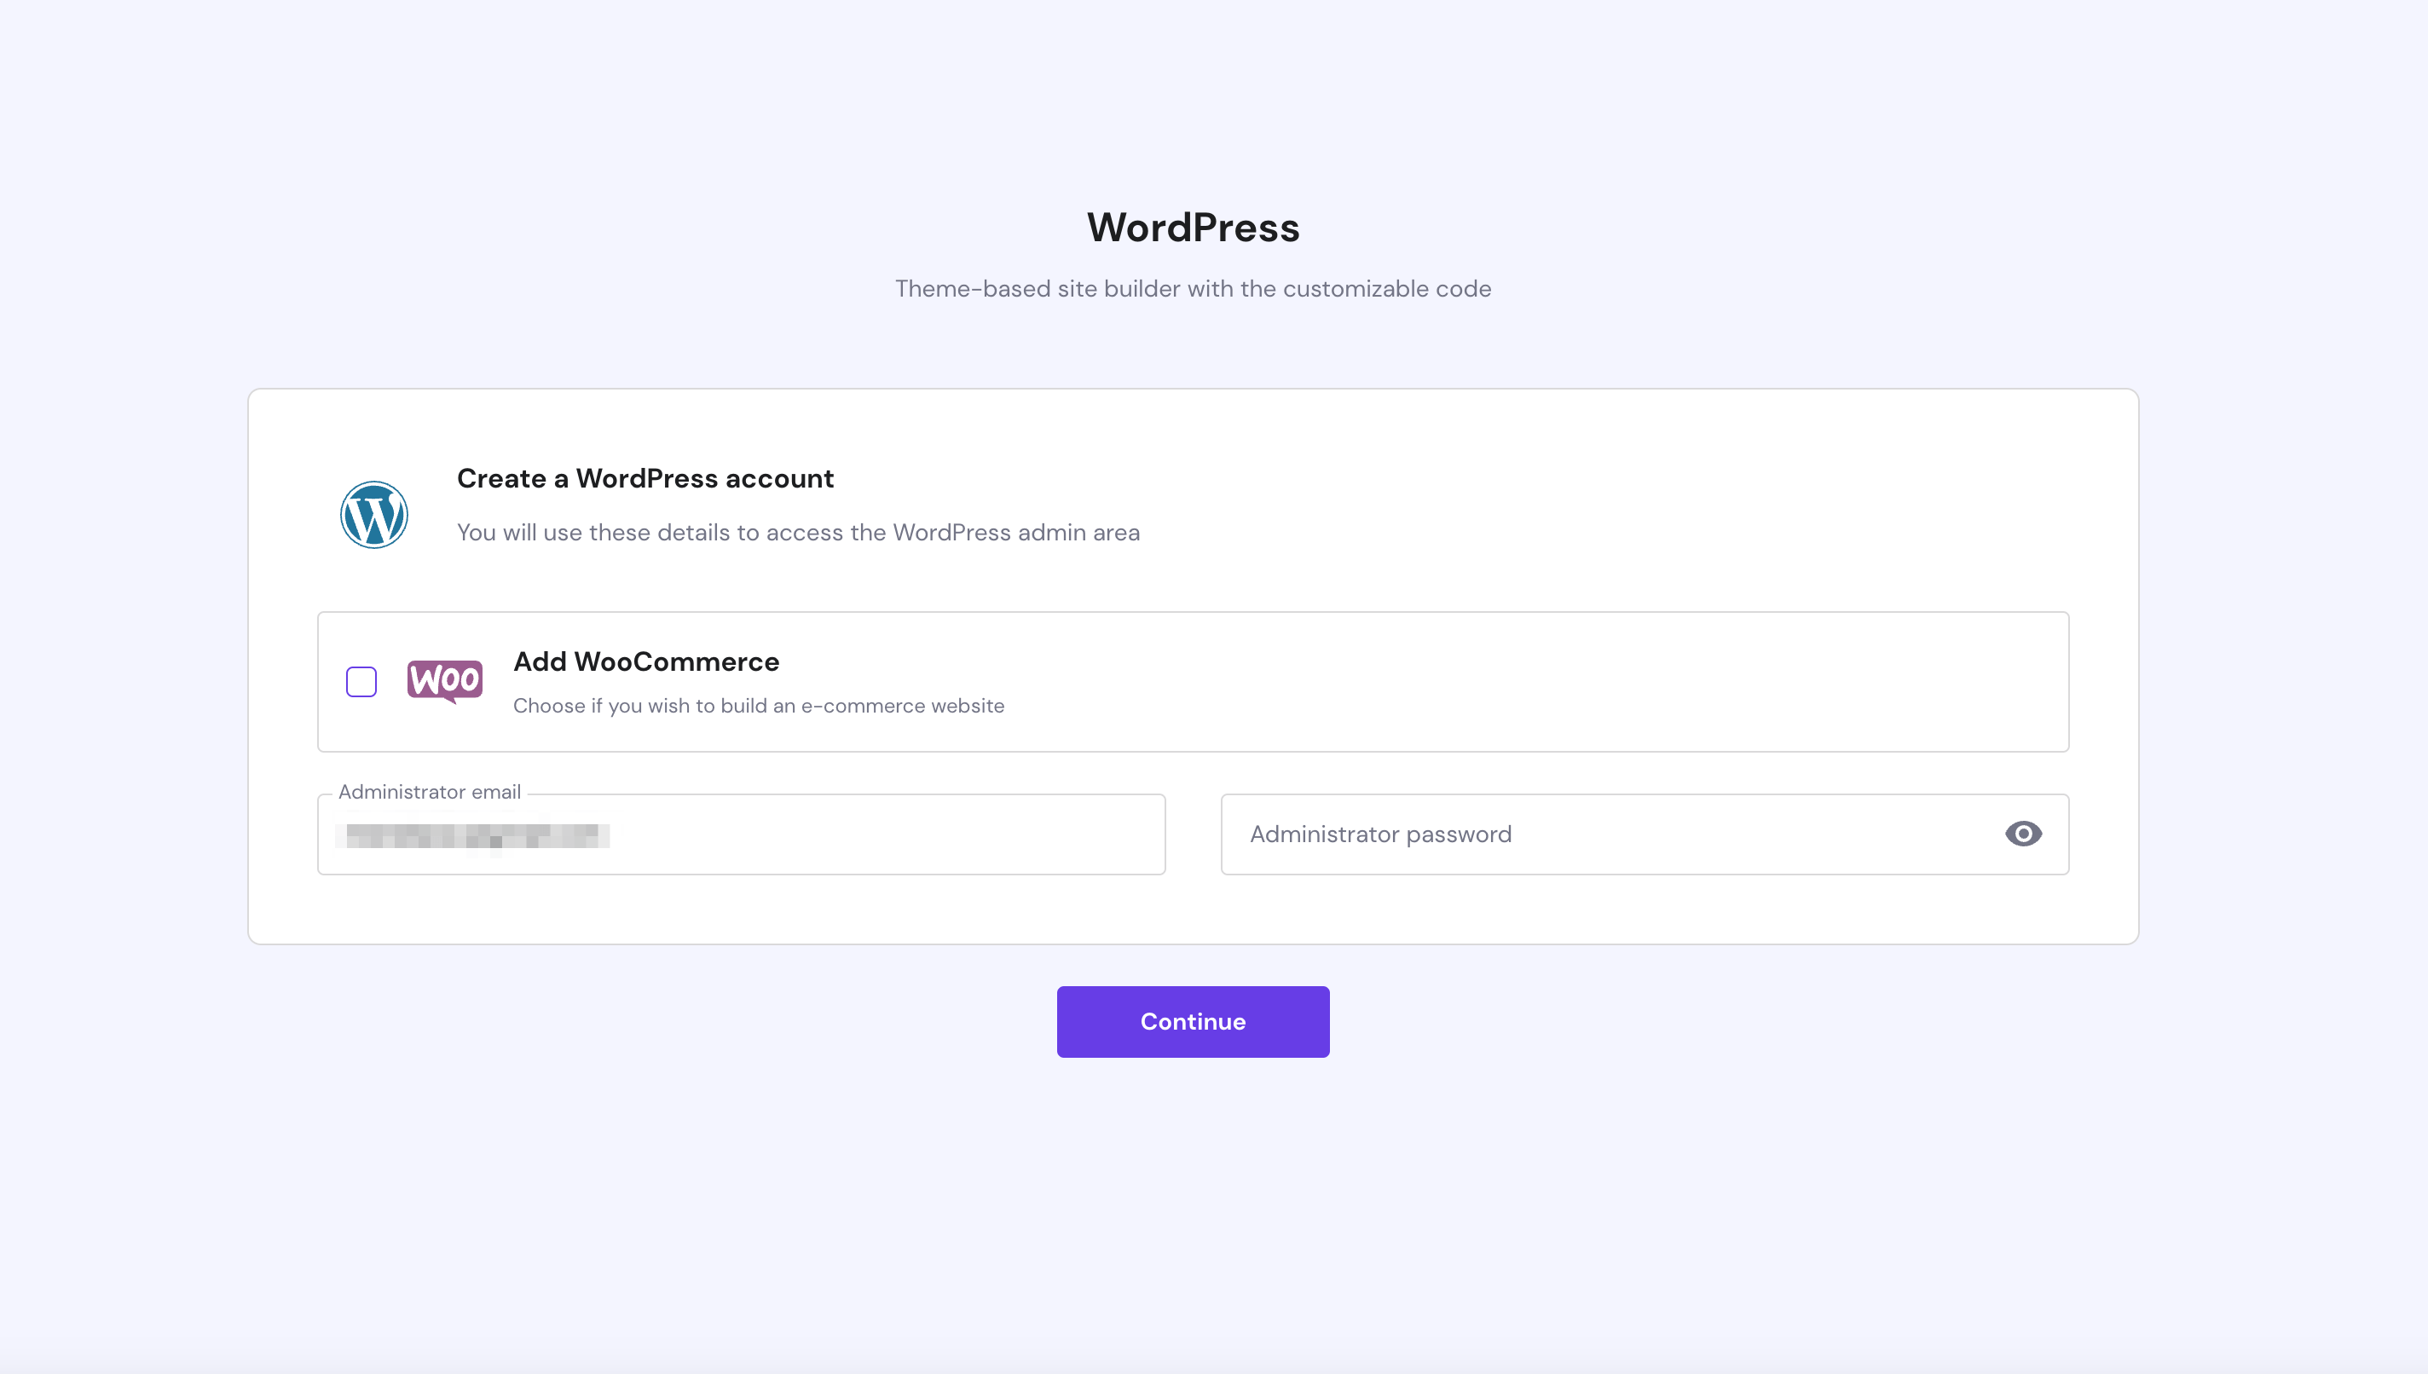
Task: Click the "Administrator password" placeholder text
Action: (1380, 834)
